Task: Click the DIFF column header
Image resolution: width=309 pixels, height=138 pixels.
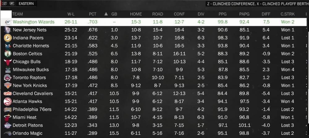Action: click(x=266, y=14)
